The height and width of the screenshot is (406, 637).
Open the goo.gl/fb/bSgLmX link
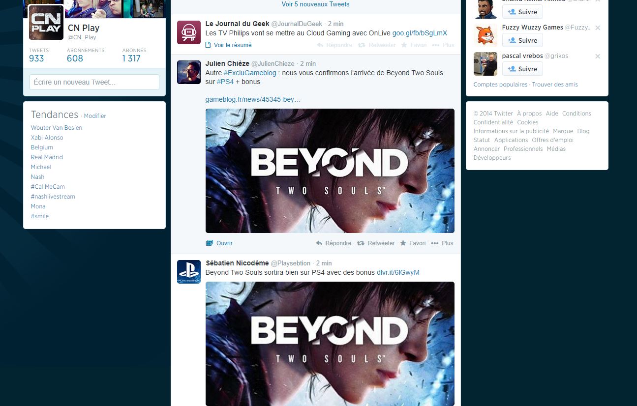pyautogui.click(x=420, y=33)
